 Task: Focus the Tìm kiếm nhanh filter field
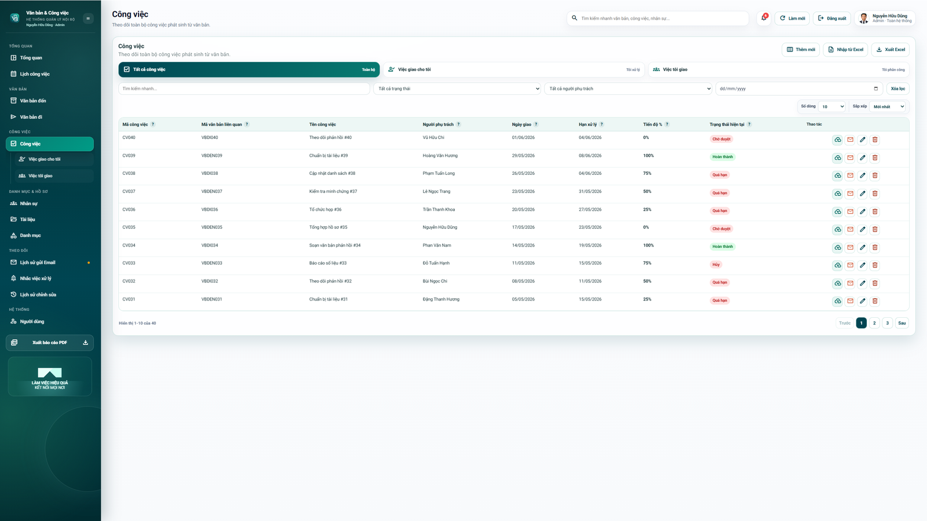(x=244, y=89)
